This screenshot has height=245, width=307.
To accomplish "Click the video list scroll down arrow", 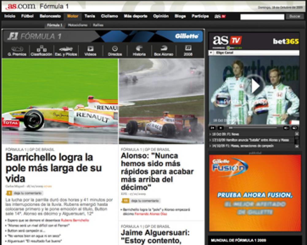I will click(x=297, y=146).
